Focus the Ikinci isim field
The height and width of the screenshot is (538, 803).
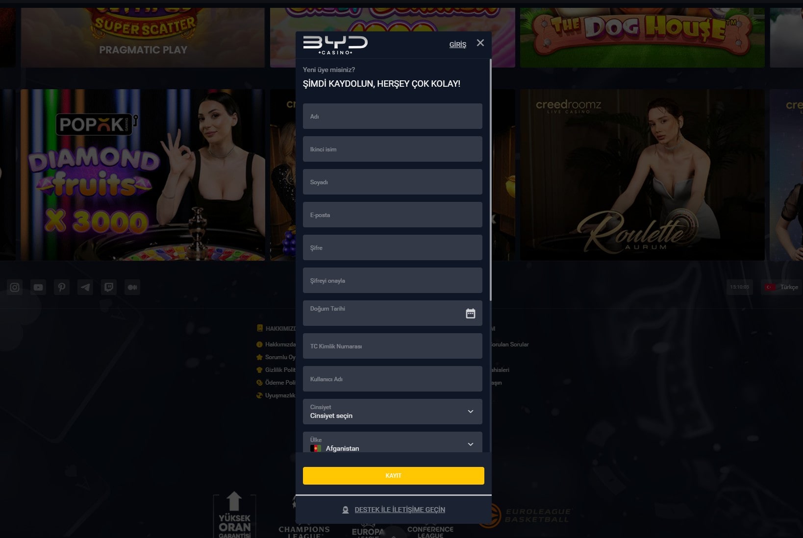(393, 149)
